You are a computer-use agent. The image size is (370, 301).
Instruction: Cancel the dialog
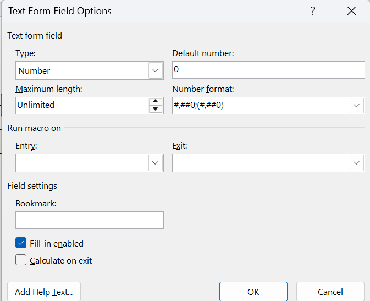pos(330,292)
